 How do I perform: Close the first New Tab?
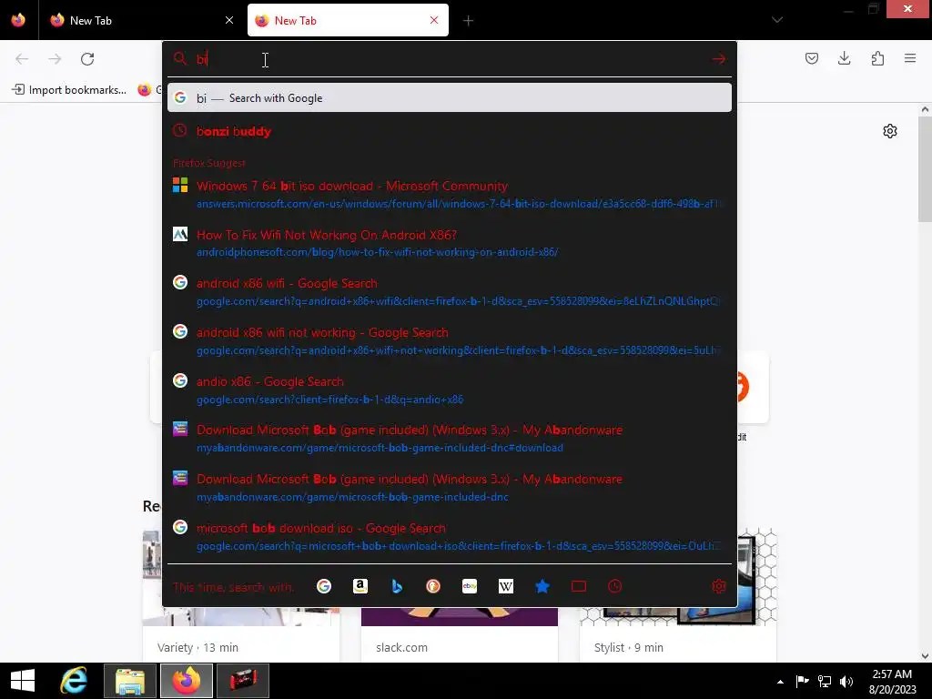pos(229,20)
